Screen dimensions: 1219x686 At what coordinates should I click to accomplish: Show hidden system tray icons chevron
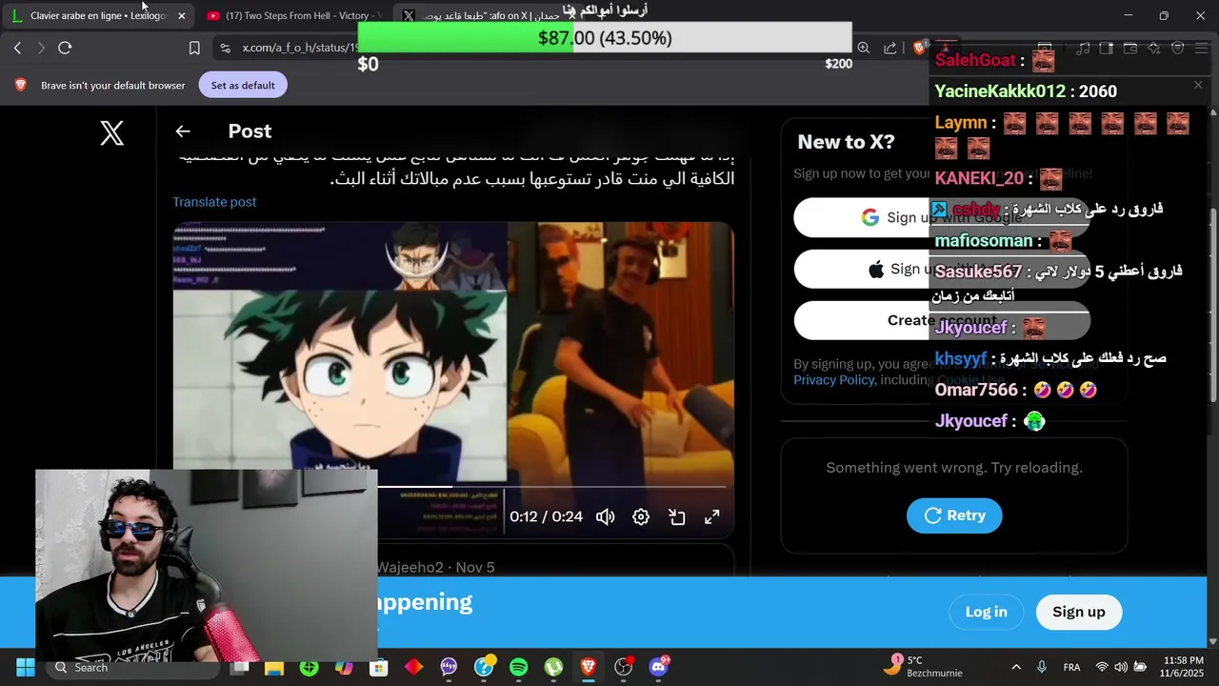[1016, 667]
